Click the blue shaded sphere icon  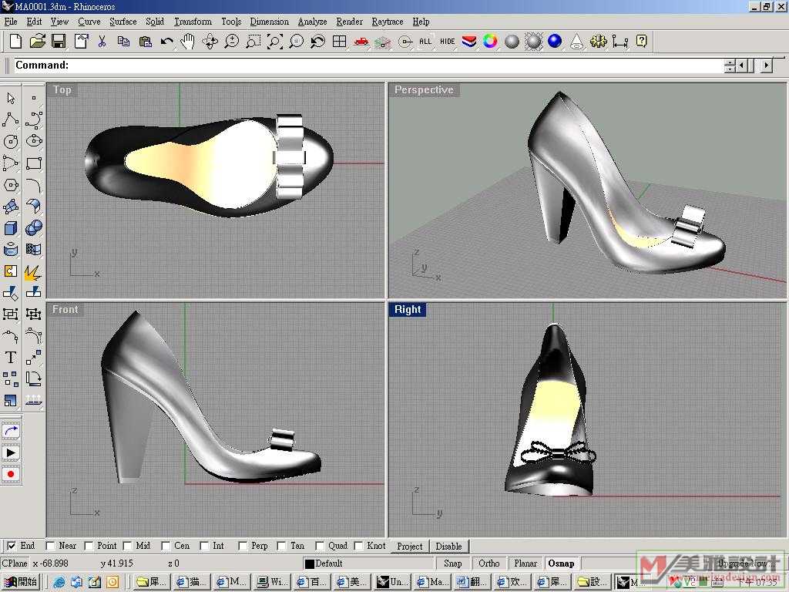[555, 42]
